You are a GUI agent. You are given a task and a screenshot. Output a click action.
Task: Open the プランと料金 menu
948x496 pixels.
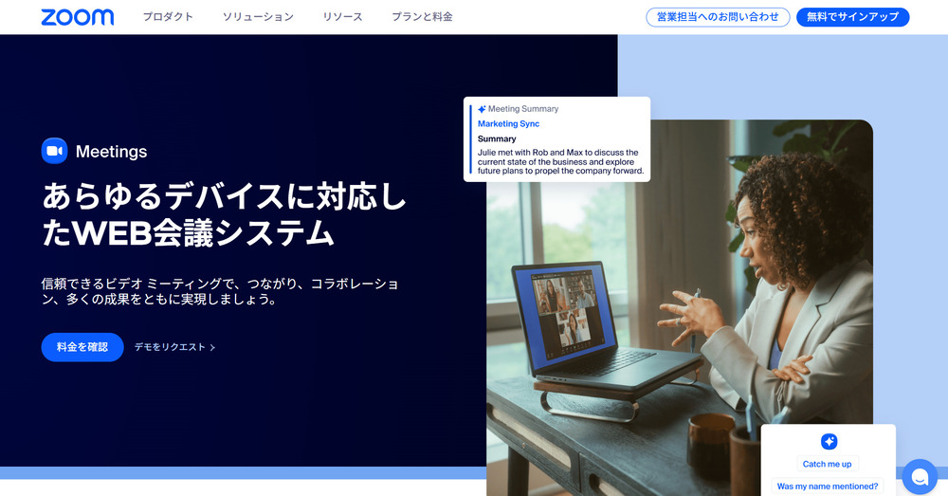point(422,17)
